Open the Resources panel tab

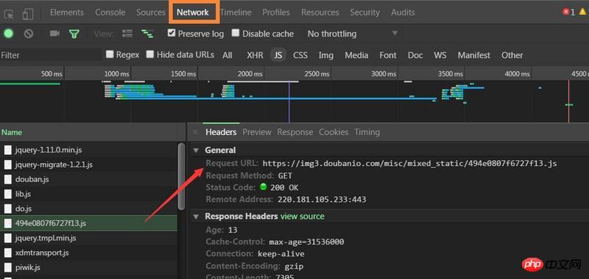click(320, 12)
